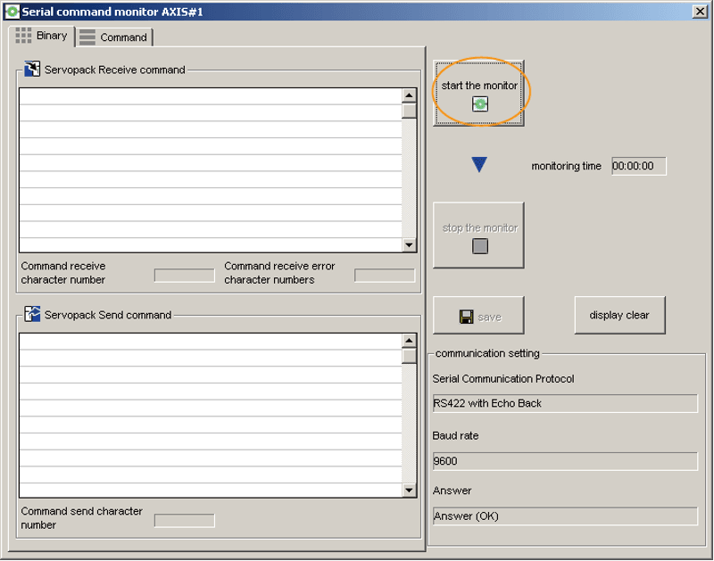The width and height of the screenshot is (714, 561).
Task: Click the Command receive error character numbers field
Action: (x=384, y=275)
